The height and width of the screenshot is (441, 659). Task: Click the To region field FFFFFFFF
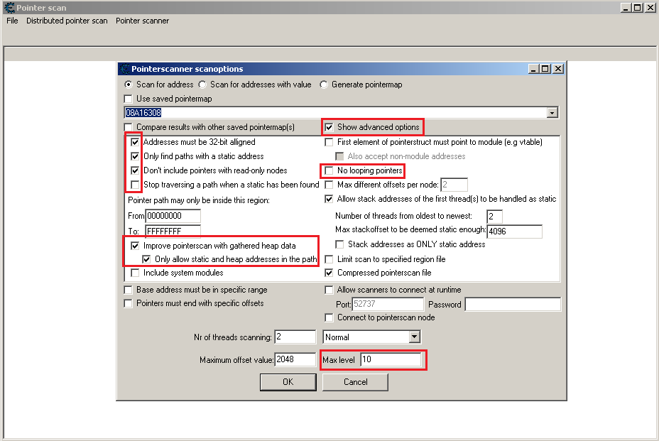pyautogui.click(x=173, y=231)
